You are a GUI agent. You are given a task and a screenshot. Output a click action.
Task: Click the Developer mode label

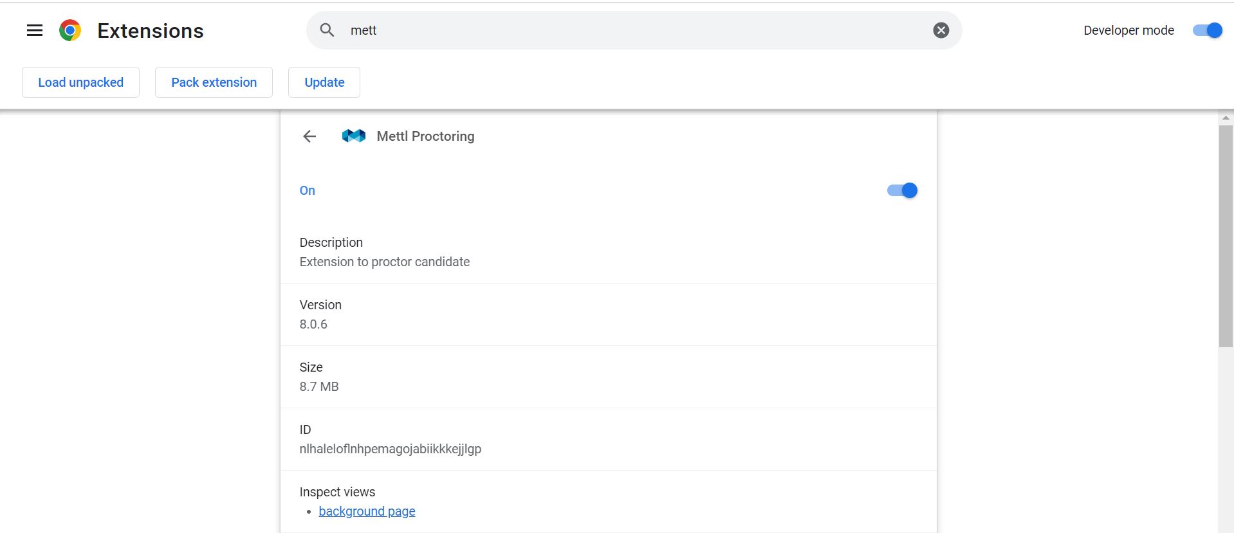[1128, 30]
